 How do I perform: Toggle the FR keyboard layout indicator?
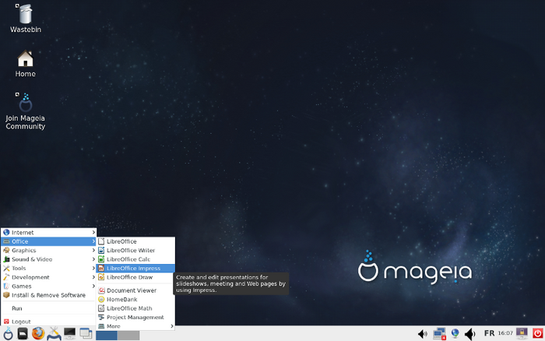490,334
